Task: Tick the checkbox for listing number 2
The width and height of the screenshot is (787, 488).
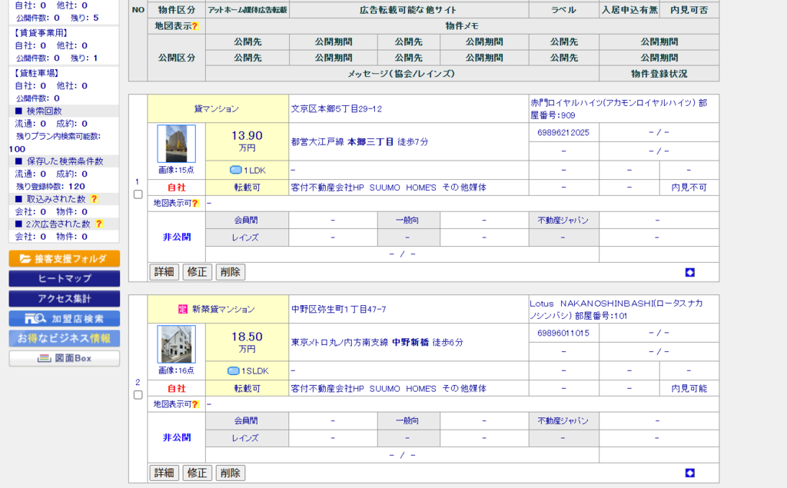Action: coord(138,395)
